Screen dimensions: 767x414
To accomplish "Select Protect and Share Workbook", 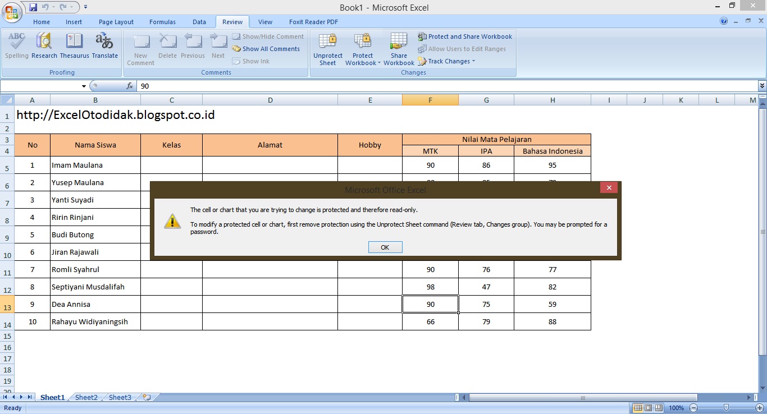I will click(465, 36).
